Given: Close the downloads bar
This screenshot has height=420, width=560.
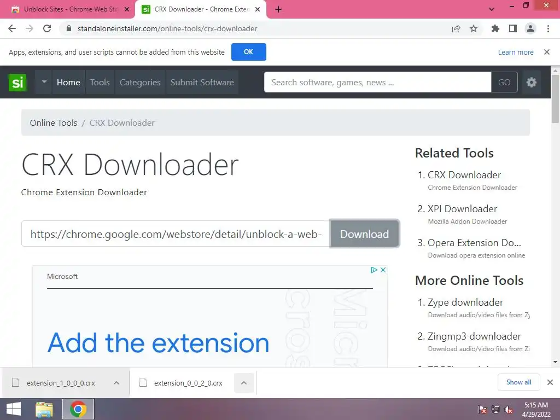Looking at the screenshot, I should [x=550, y=382].
